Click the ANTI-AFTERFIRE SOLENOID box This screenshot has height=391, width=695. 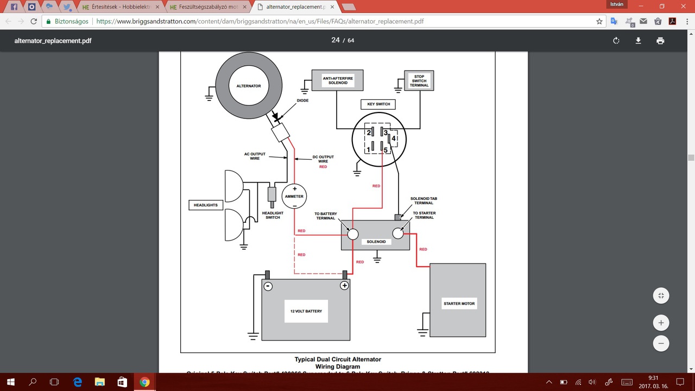click(x=338, y=80)
